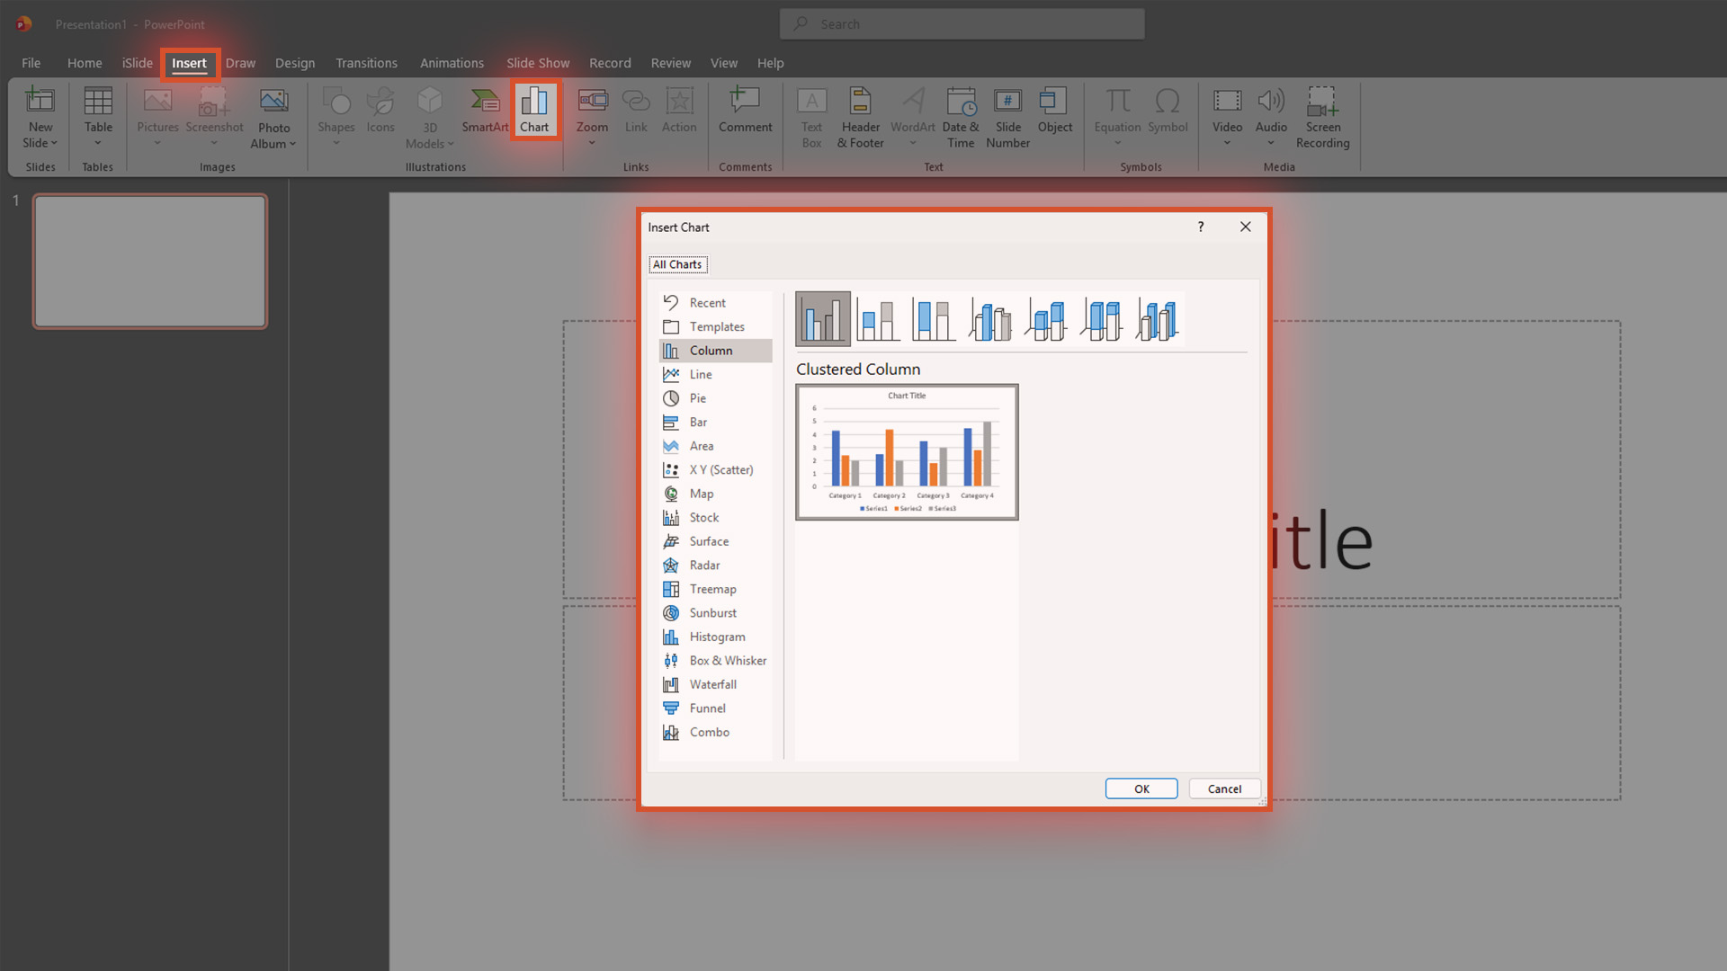Click the Search box in title bar
This screenshot has height=971, width=1727.
(x=962, y=24)
